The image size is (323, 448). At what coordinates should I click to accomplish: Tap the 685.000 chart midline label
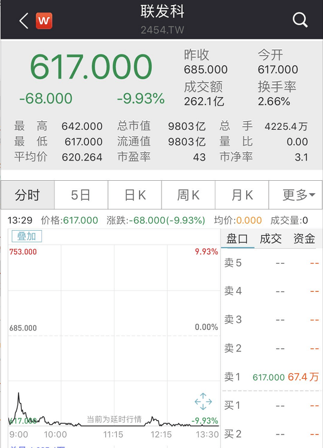(23, 328)
